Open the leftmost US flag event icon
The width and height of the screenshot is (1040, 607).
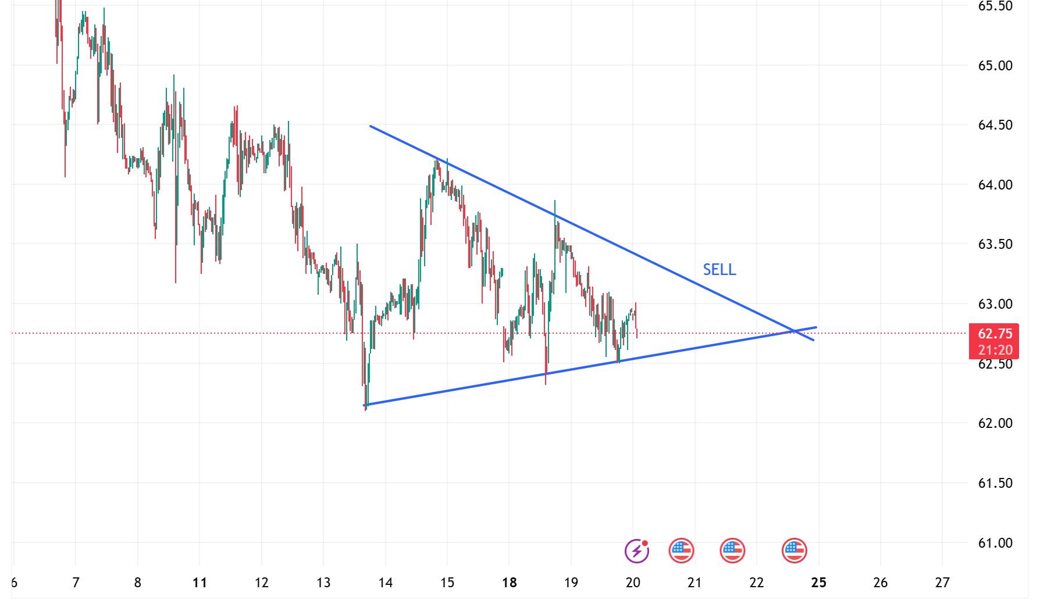click(681, 550)
